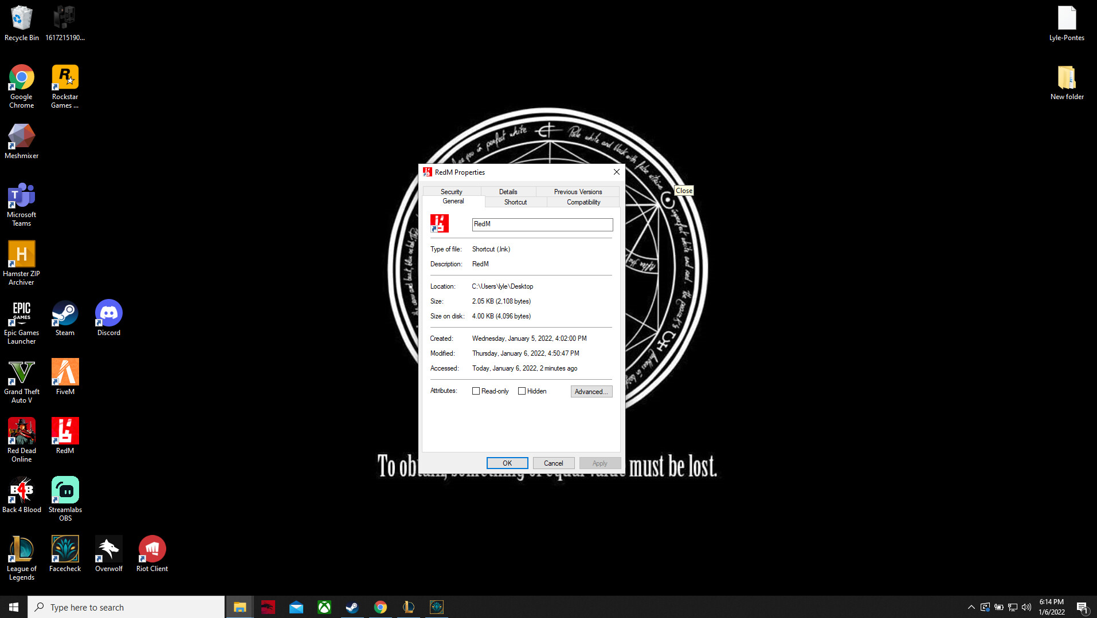The width and height of the screenshot is (1097, 618).
Task: Open the network status tray icon
Action: pos(1013,607)
